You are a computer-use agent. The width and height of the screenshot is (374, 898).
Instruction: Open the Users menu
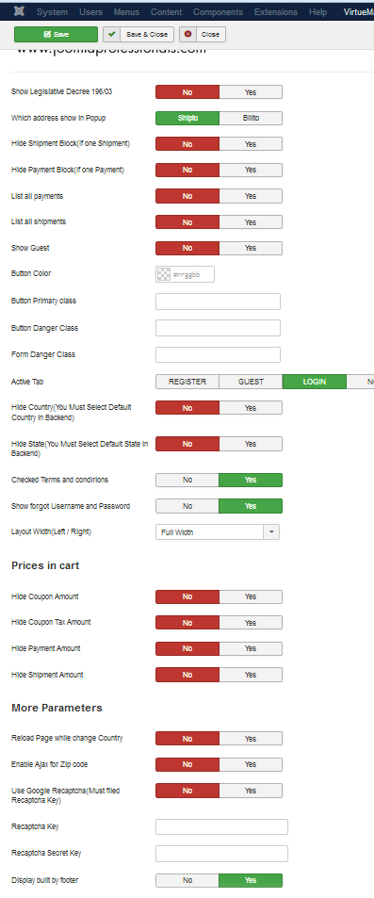91,12
